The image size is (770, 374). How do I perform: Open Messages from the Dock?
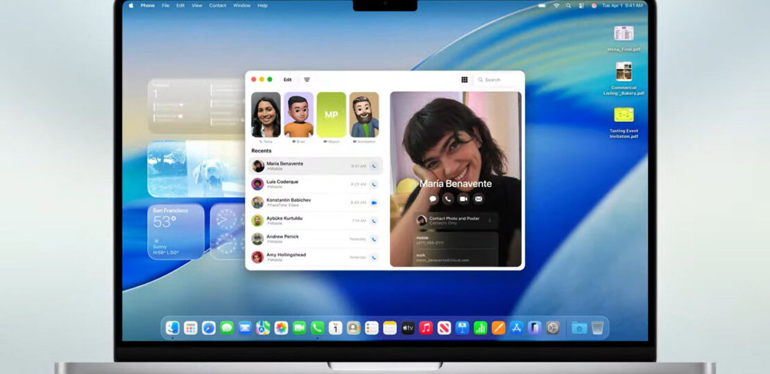point(227,328)
